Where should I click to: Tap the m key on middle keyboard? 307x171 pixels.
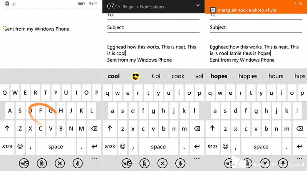coord(184,129)
